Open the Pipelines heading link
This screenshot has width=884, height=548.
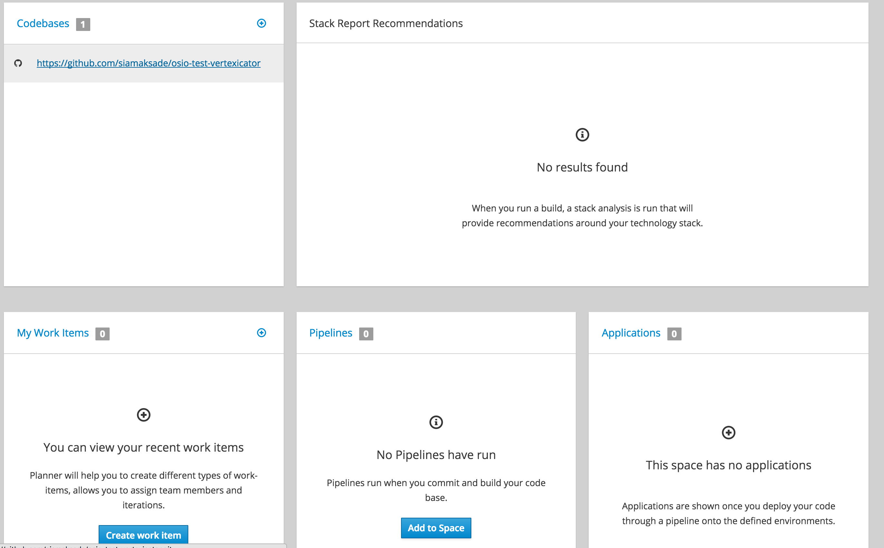330,333
